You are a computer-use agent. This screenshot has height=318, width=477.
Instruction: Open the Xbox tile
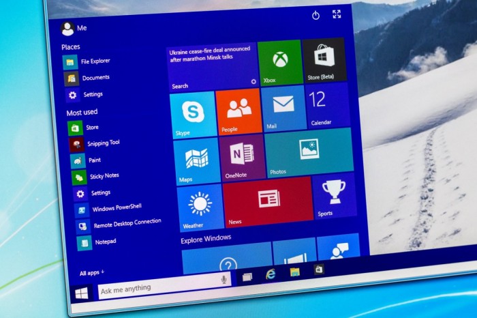tap(279, 62)
